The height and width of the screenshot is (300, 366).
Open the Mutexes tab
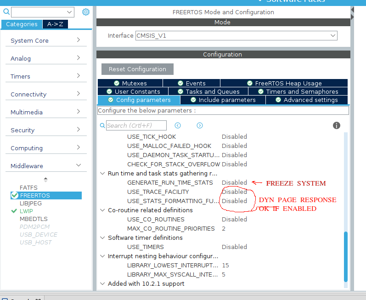tap(130, 83)
